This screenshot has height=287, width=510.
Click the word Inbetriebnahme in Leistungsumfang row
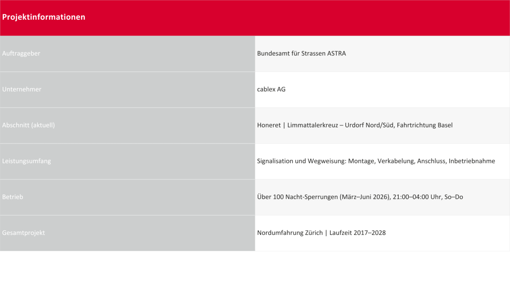[x=472, y=161]
